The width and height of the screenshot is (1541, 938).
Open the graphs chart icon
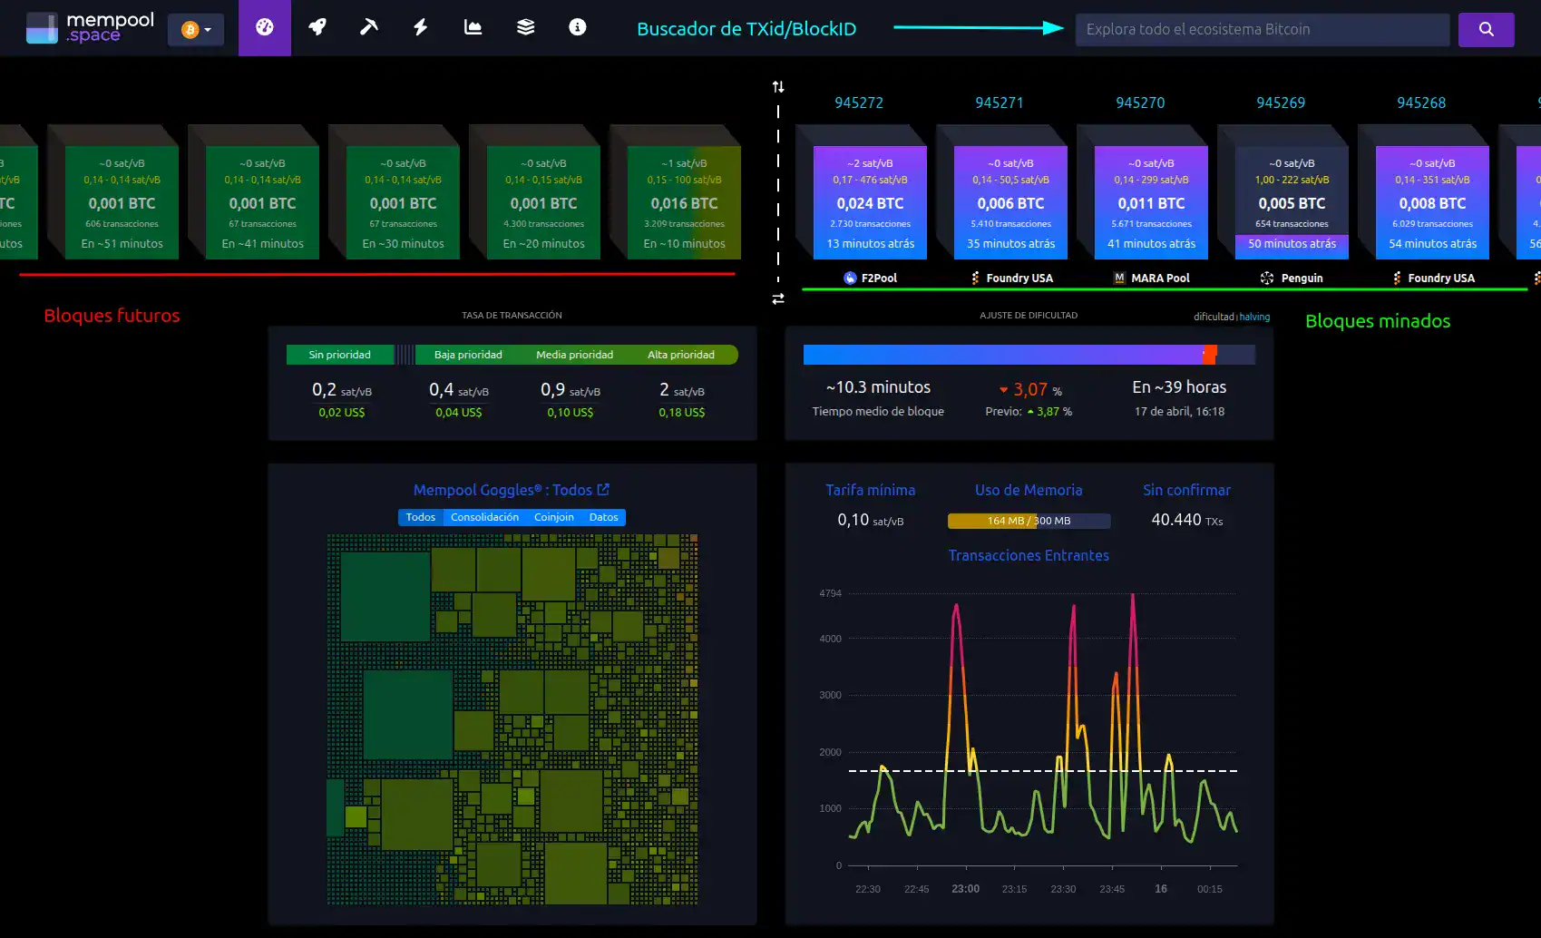point(473,27)
